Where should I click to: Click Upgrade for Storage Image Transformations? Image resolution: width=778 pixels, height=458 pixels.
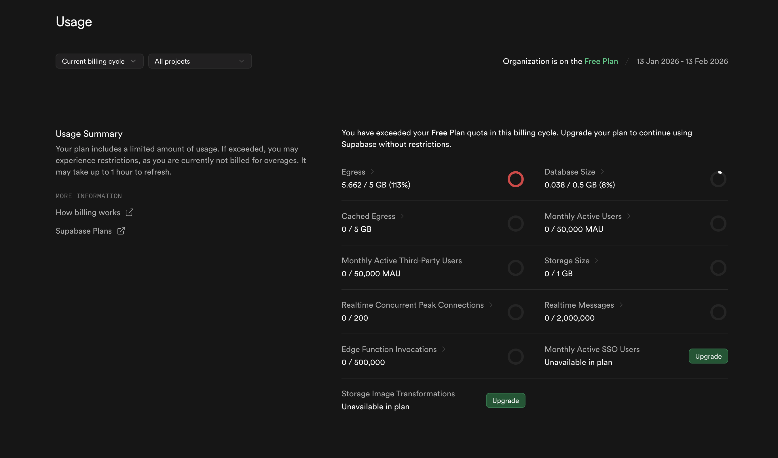(505, 400)
